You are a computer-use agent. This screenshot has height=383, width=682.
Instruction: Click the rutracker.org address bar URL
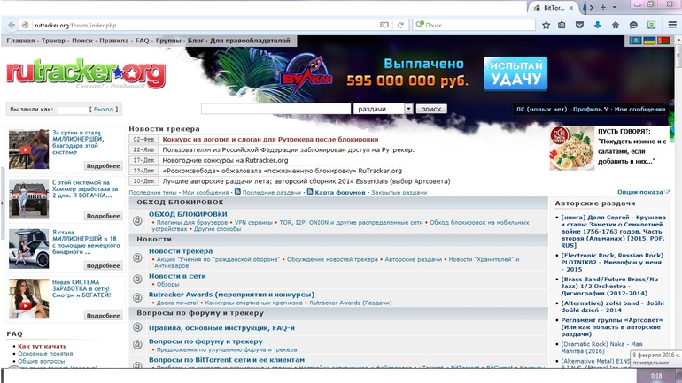pyautogui.click(x=75, y=26)
